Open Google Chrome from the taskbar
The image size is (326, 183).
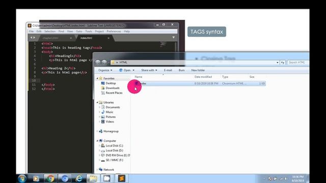tap(50, 178)
